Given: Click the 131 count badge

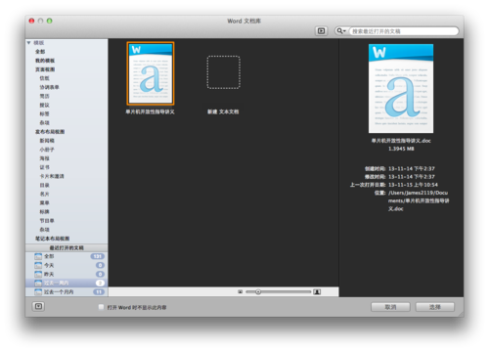Looking at the screenshot, I should click(x=97, y=256).
